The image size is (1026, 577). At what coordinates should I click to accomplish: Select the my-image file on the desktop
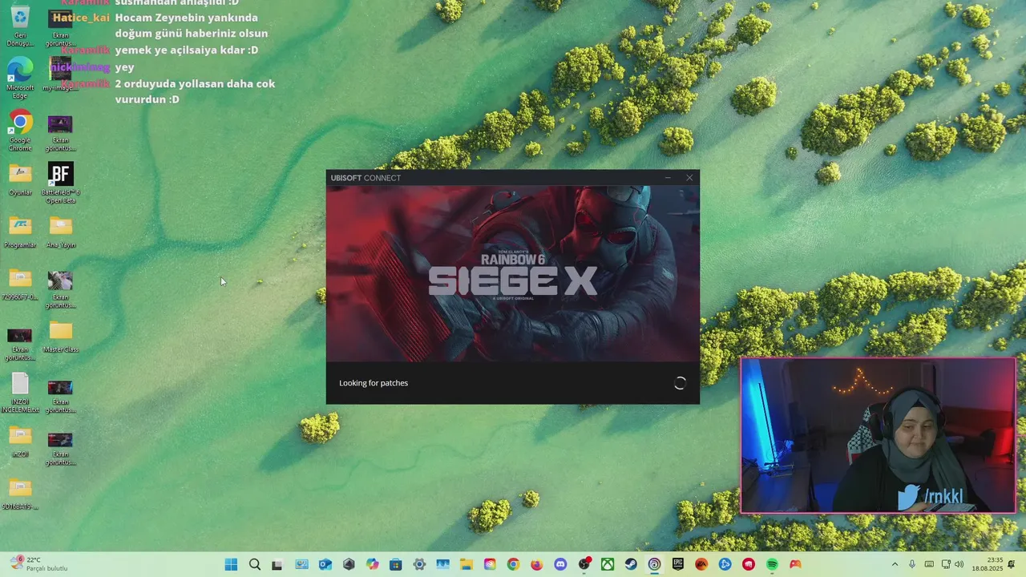click(x=60, y=75)
